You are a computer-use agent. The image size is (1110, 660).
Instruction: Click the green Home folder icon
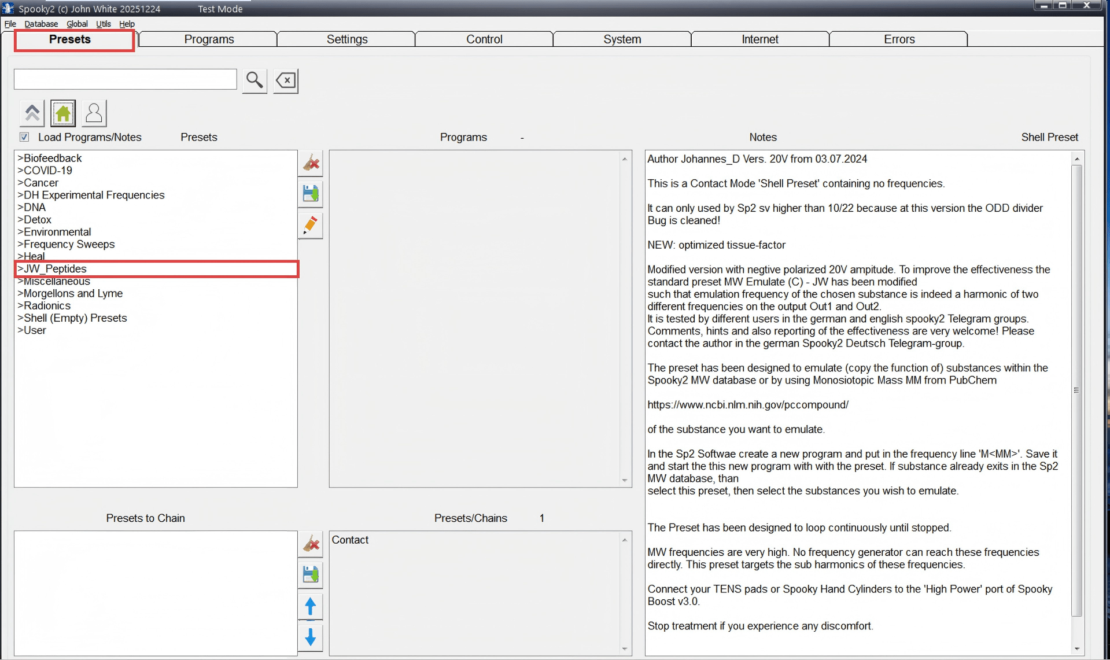tap(63, 113)
